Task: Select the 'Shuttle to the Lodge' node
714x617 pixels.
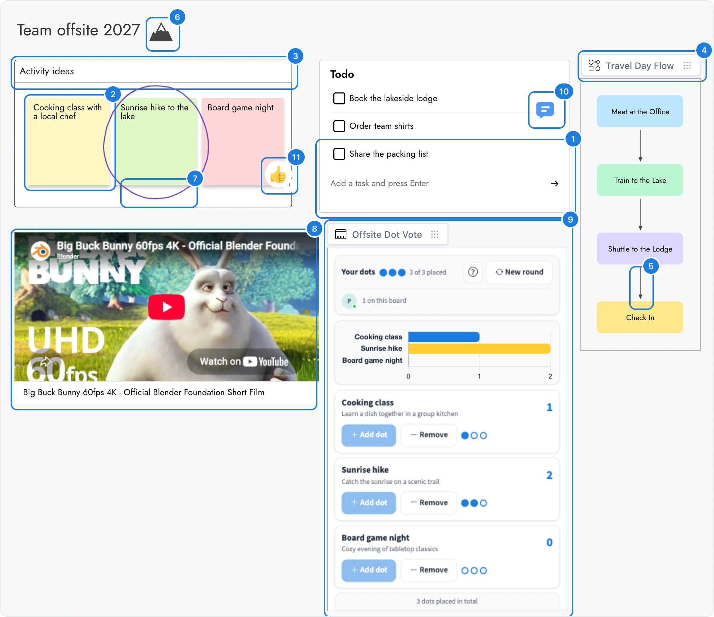Action: pyautogui.click(x=640, y=249)
